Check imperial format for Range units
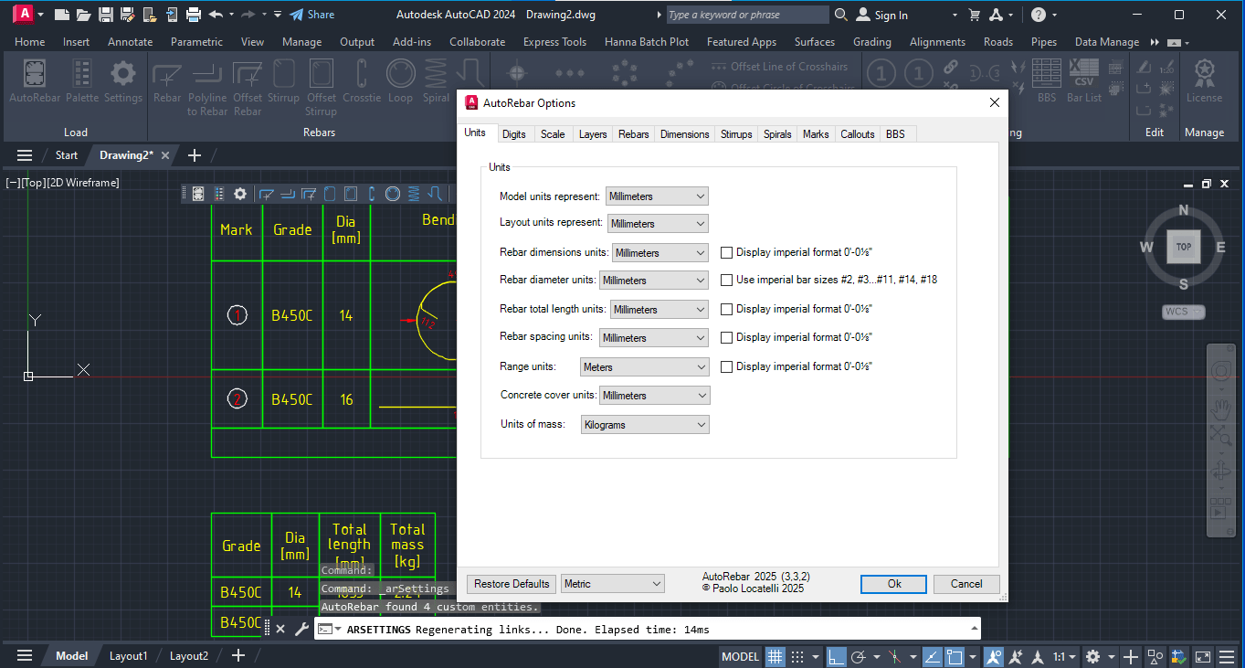 coord(727,366)
